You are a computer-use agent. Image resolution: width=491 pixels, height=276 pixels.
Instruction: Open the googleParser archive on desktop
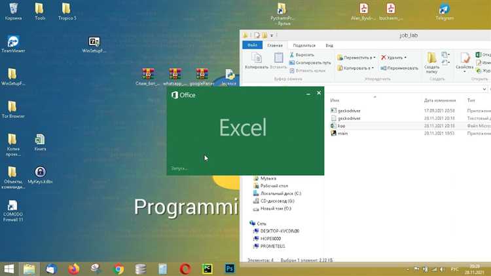click(x=202, y=77)
